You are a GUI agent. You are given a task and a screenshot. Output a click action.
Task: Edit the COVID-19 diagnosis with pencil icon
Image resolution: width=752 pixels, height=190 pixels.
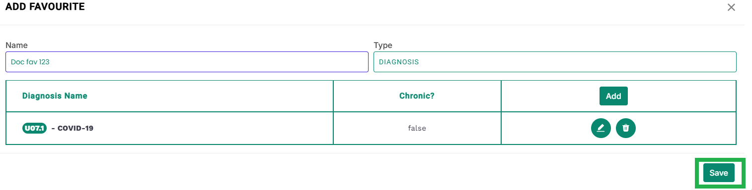click(601, 128)
